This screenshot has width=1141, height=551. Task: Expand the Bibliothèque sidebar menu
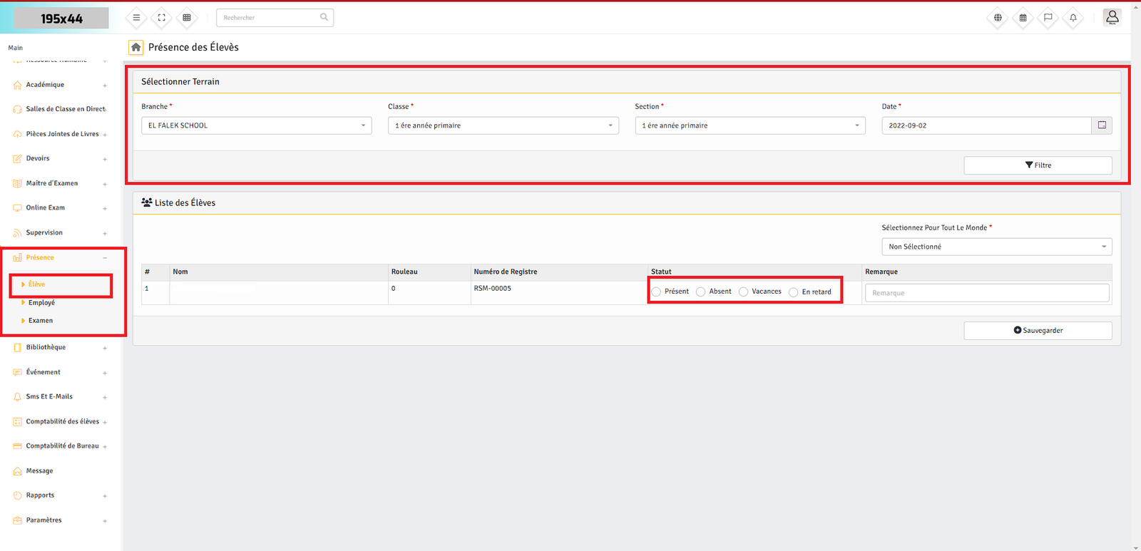point(46,348)
